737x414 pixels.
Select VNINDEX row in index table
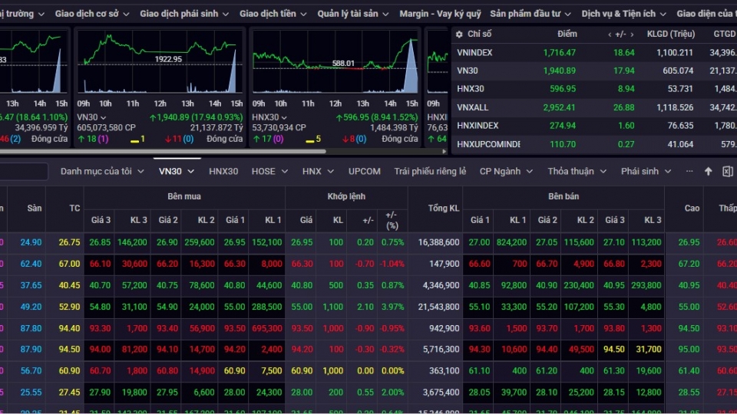[x=474, y=53]
